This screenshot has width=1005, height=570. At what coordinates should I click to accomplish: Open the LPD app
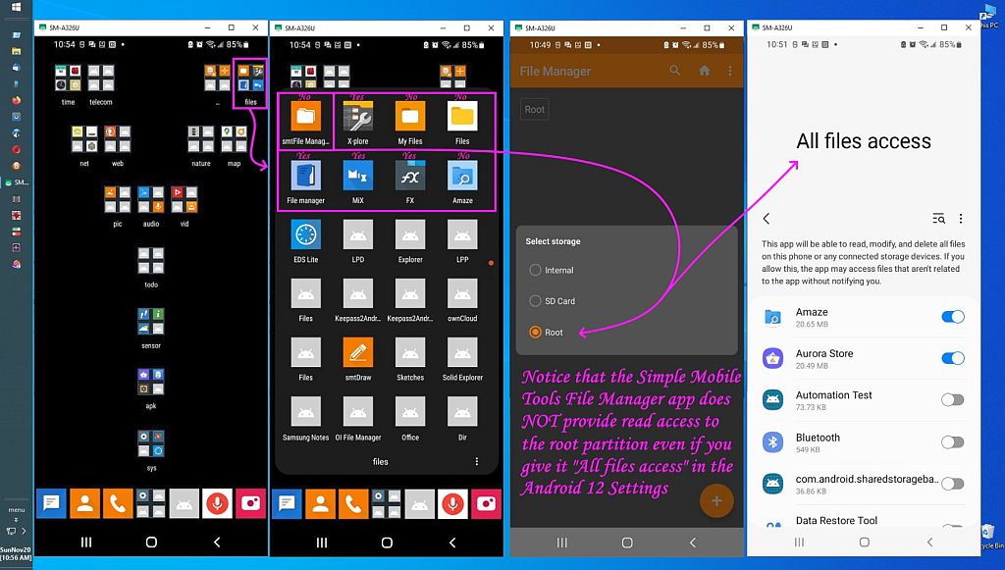pos(357,235)
